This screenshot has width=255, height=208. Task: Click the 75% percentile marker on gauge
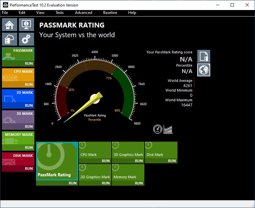[x=109, y=78]
